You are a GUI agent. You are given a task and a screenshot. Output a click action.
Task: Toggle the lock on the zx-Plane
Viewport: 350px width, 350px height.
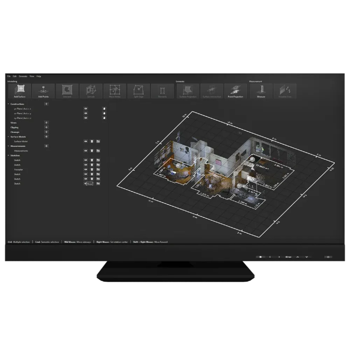104,113
